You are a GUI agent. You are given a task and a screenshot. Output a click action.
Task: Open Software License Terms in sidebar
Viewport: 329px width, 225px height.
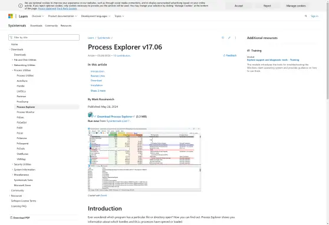[x=24, y=201]
